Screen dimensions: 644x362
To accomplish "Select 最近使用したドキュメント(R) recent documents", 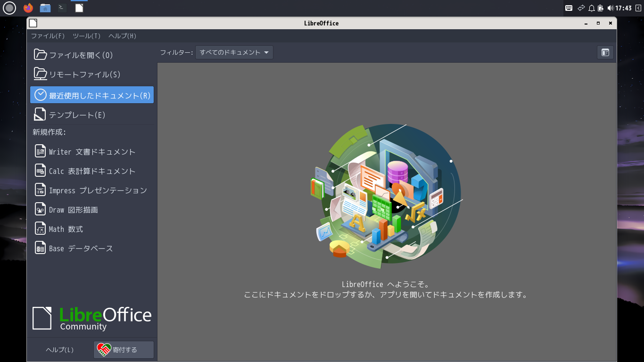I will [92, 95].
